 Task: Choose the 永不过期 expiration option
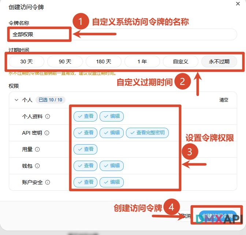point(219,61)
